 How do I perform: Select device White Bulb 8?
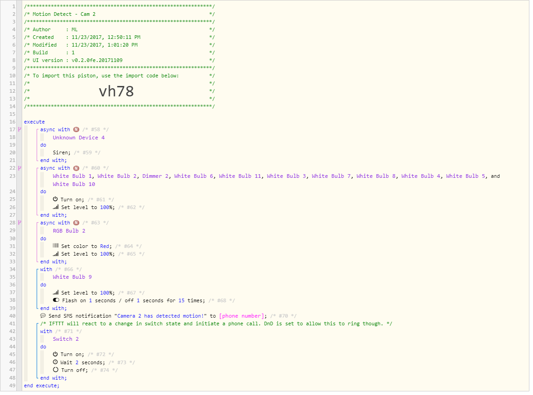click(x=376, y=176)
